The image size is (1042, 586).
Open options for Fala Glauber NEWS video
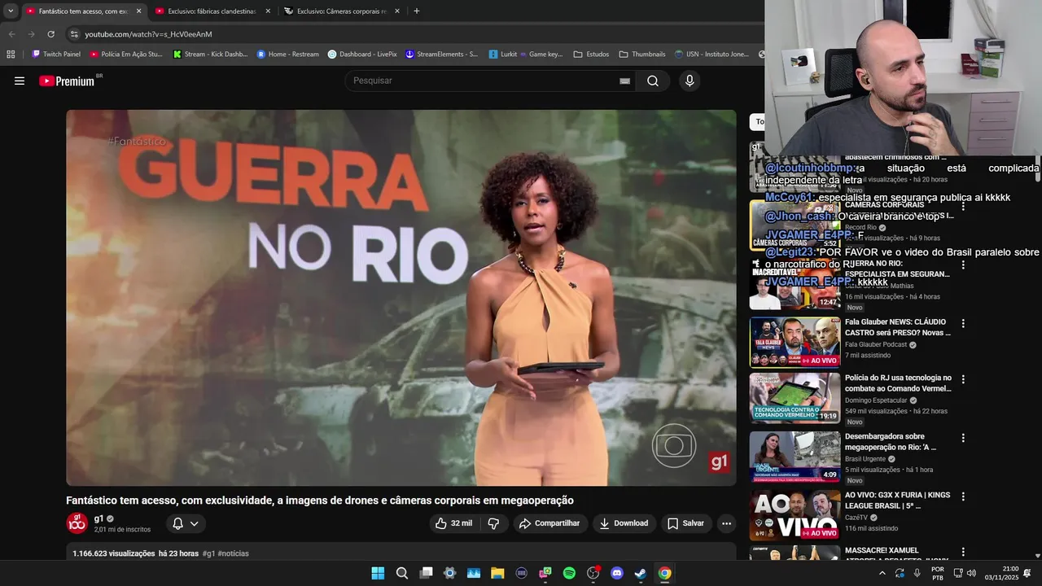(x=963, y=323)
